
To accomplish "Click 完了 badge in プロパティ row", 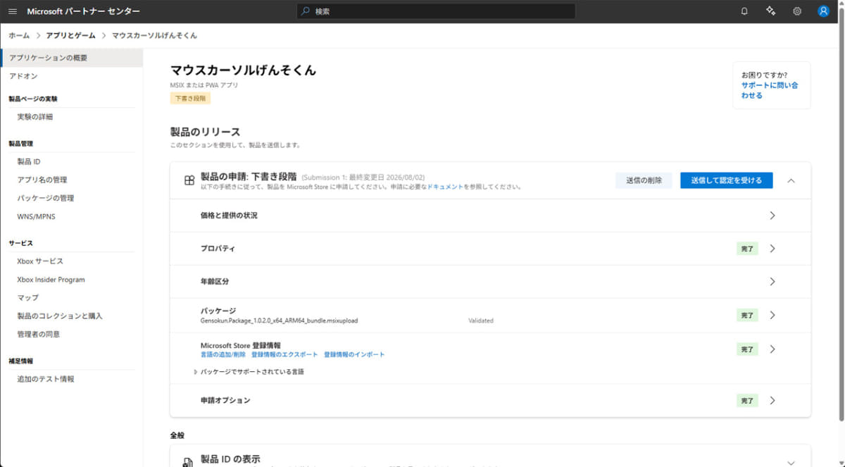I will (747, 249).
